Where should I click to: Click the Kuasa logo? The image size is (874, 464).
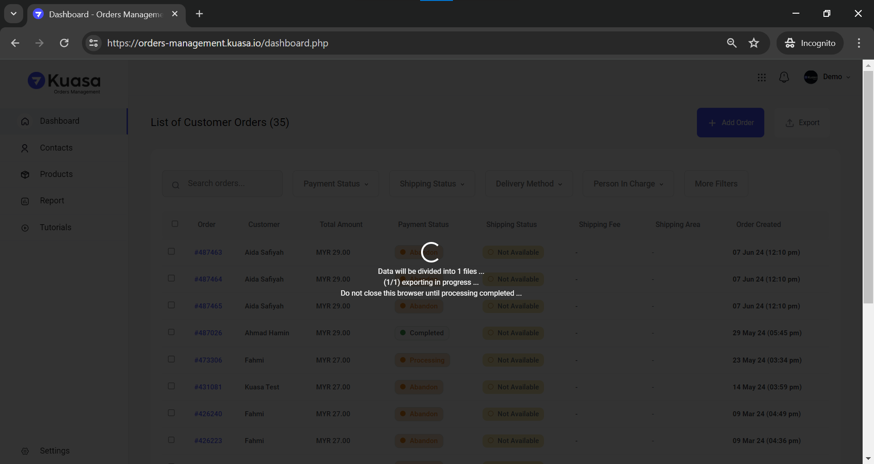64,82
